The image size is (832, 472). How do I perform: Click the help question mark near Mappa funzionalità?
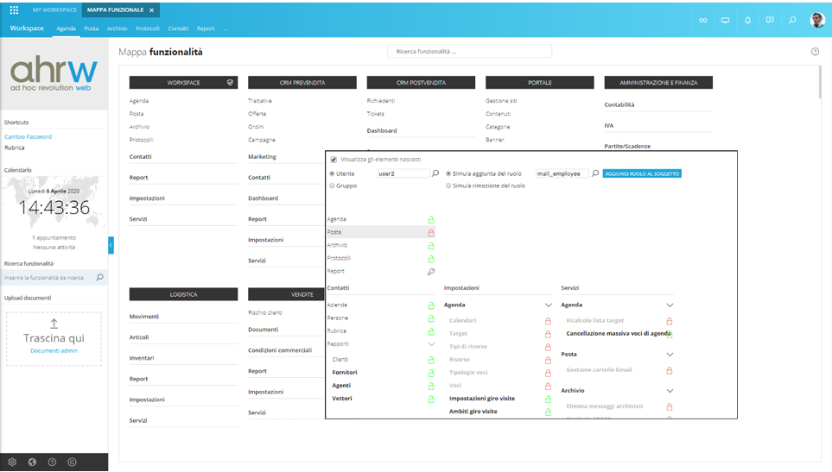(815, 52)
